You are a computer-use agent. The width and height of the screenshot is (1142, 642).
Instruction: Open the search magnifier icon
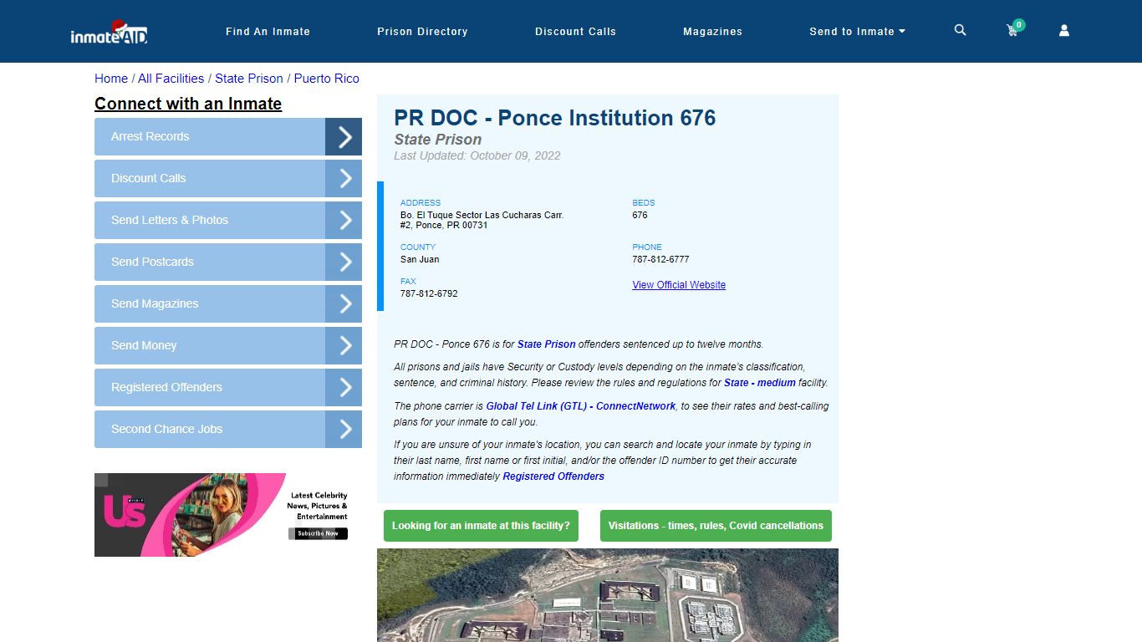click(x=960, y=30)
